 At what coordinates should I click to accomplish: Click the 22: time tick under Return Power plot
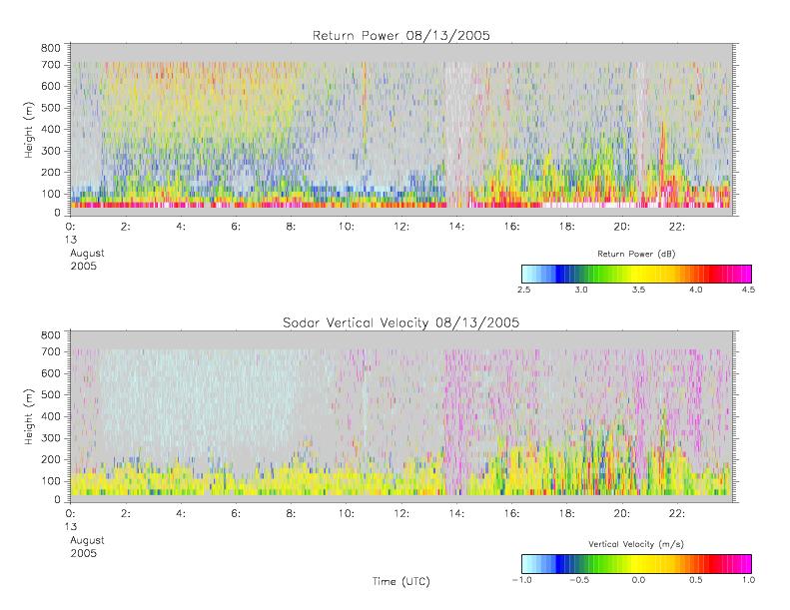point(677,227)
